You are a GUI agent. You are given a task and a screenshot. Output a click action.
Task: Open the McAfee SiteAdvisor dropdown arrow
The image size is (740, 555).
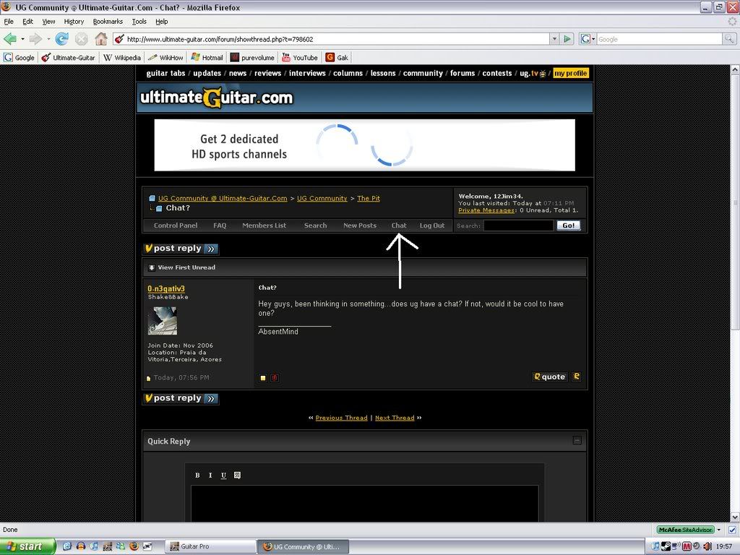pos(719,530)
